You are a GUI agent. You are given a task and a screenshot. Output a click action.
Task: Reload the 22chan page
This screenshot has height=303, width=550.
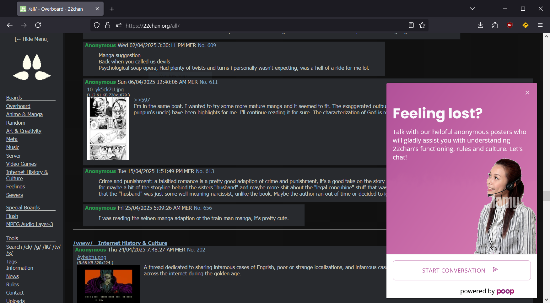click(x=38, y=25)
